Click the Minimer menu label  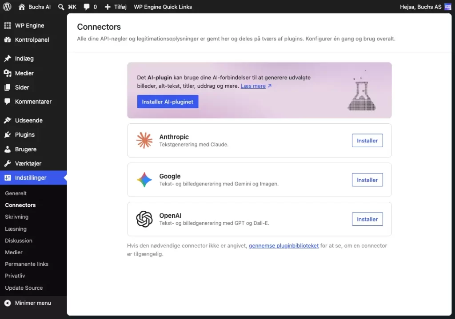click(33, 303)
